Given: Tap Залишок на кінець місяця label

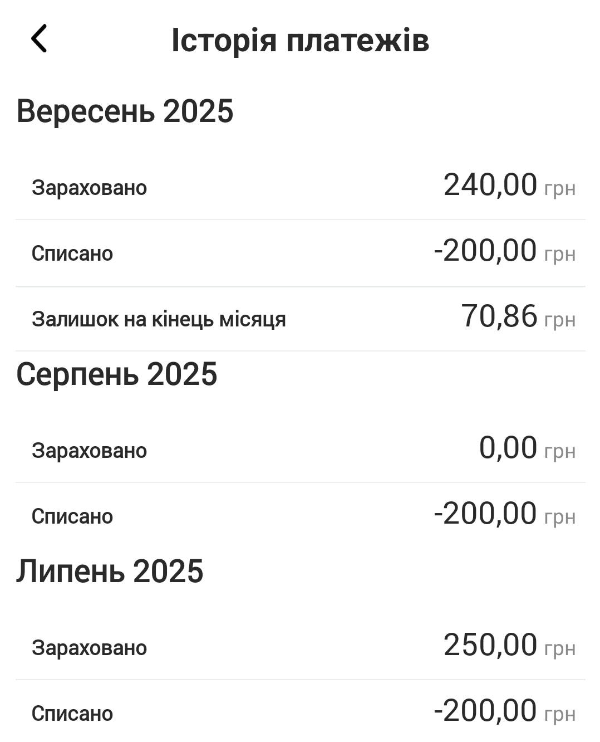Looking at the screenshot, I should [x=159, y=319].
